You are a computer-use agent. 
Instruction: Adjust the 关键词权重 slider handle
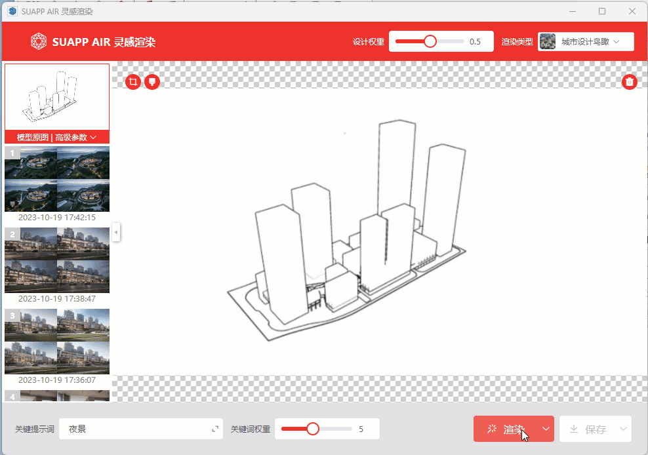[x=313, y=429]
